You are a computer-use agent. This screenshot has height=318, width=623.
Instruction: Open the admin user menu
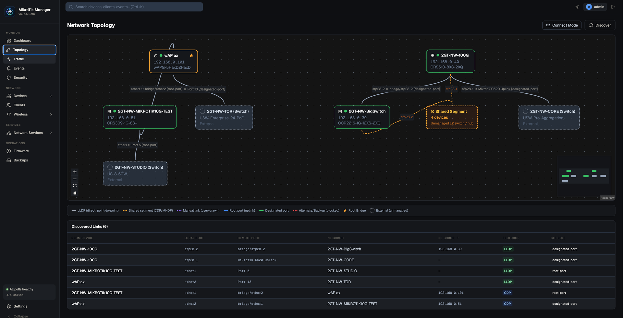point(595,7)
